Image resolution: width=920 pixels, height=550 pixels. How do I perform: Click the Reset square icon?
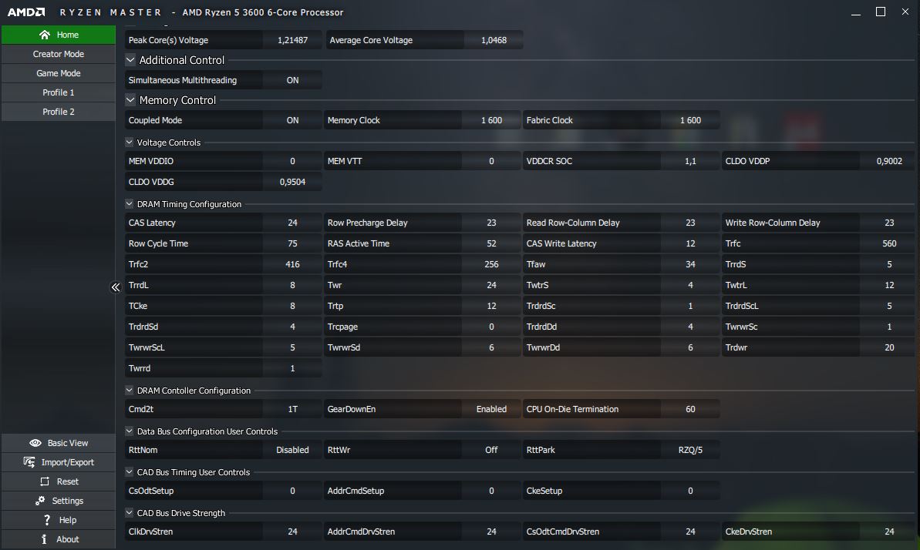pyautogui.click(x=45, y=481)
